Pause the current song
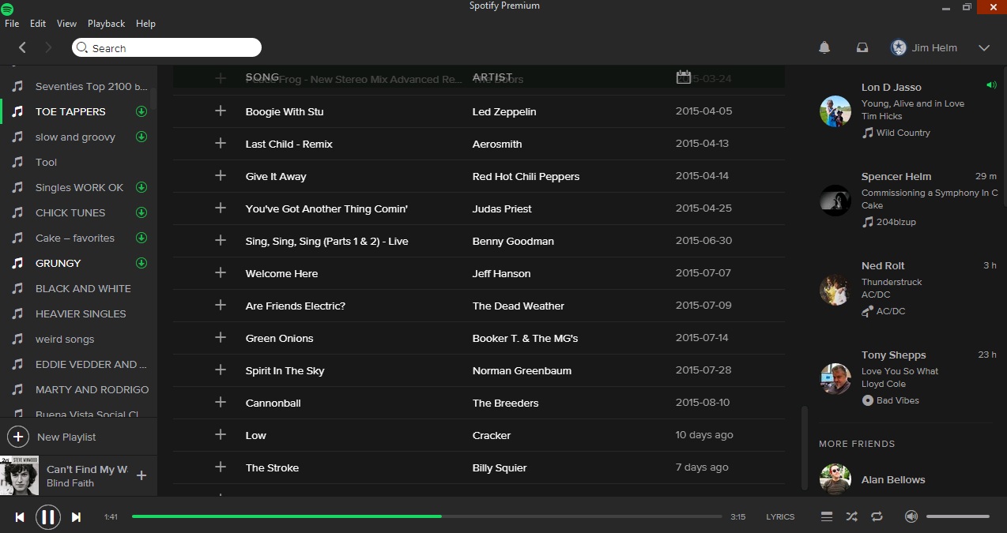 coord(47,517)
